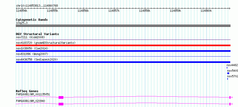Click the magenta exon box of NM_001135051

tap(61, 97)
